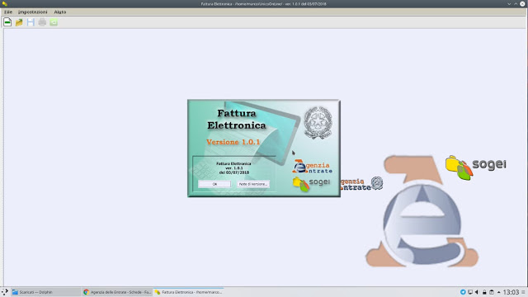Minimize the Fattura Elettronica window
This screenshot has height=297, width=528.
tap(509, 3)
